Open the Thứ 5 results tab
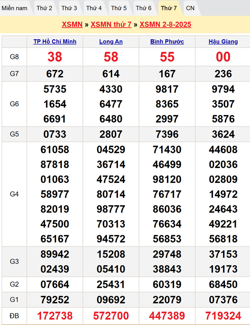The height and width of the screenshot is (325, 250). [x=119, y=8]
